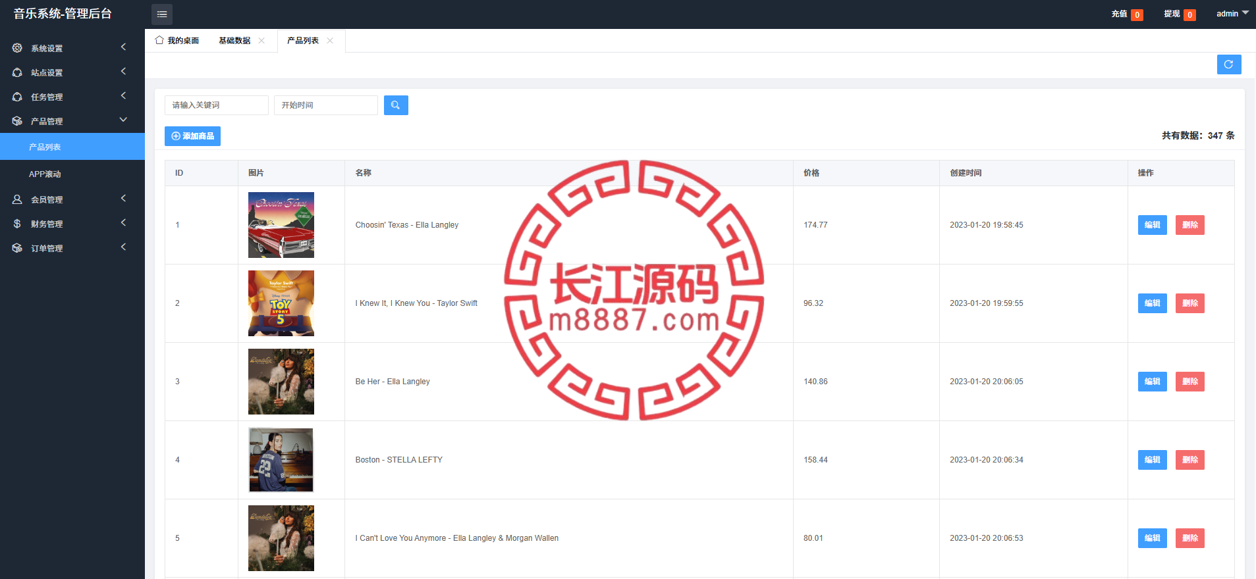Click the 系统设置 gear icon
This screenshot has width=1256, height=579.
click(17, 48)
